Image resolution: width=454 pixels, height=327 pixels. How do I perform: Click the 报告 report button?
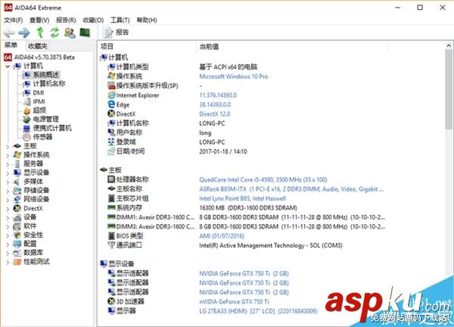[116, 33]
